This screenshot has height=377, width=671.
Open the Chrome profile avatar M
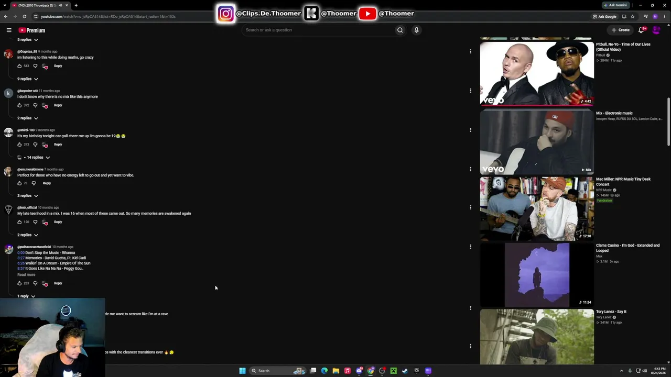(655, 16)
